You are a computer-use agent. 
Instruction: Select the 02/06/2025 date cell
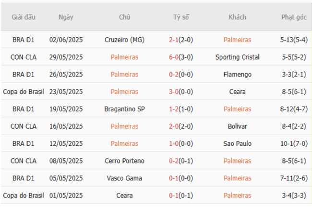click(x=66, y=40)
